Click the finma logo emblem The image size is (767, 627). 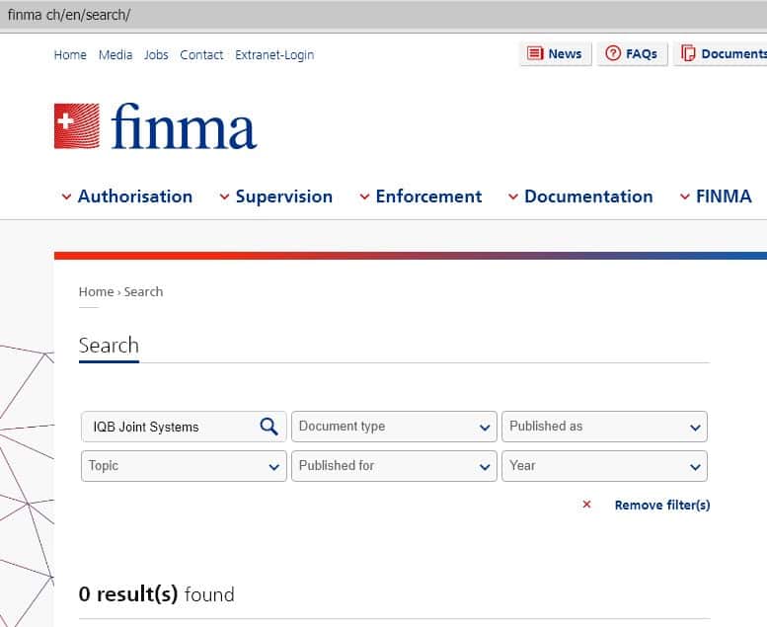[x=77, y=125]
